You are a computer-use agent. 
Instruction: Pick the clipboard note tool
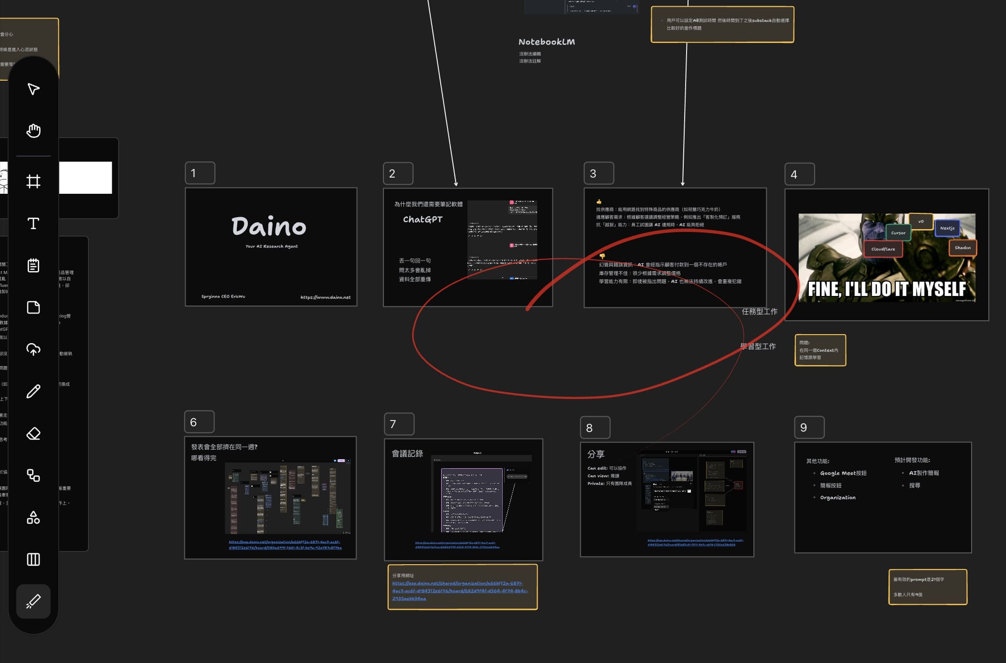pos(33,265)
